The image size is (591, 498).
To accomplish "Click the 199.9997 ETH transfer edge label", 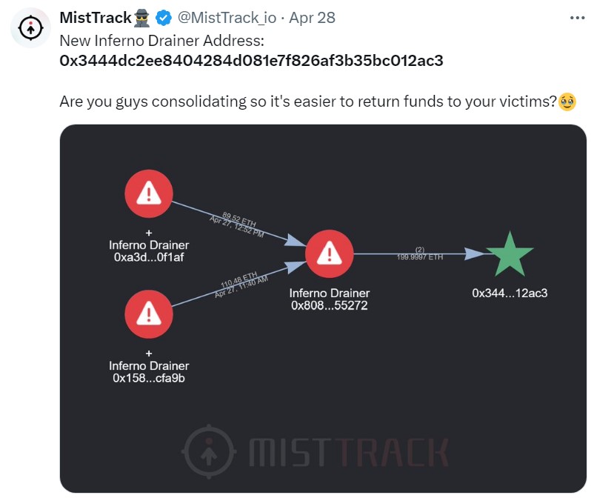I will pos(420,253).
